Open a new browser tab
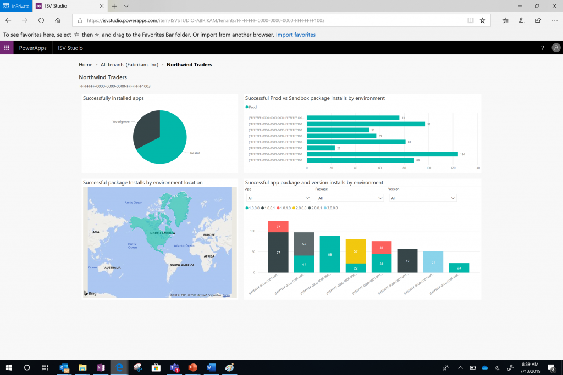The width and height of the screenshot is (563, 375). tap(114, 6)
